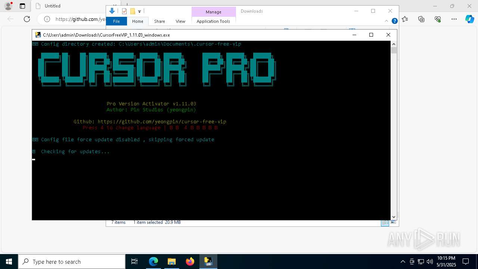Open Application Tools ribbon tab
Viewport: 478px width, 269px height.
click(x=213, y=21)
